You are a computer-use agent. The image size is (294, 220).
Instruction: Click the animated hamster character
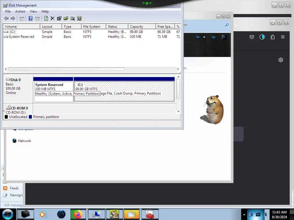click(x=213, y=110)
